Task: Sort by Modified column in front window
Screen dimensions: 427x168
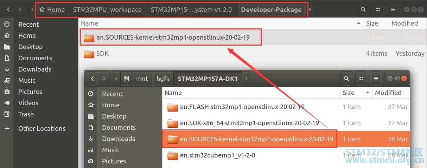Action: 390,93
